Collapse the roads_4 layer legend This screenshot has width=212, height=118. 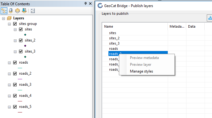click(9, 96)
